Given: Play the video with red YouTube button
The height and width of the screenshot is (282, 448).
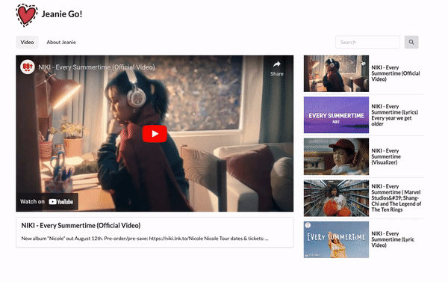Looking at the screenshot, I should [155, 134].
